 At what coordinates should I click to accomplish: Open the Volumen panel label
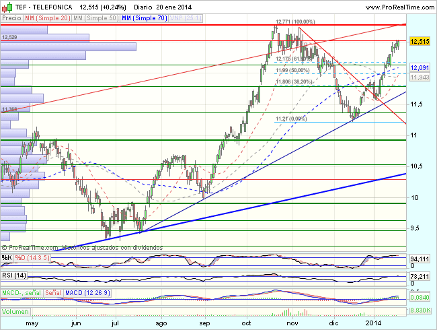point(15,312)
